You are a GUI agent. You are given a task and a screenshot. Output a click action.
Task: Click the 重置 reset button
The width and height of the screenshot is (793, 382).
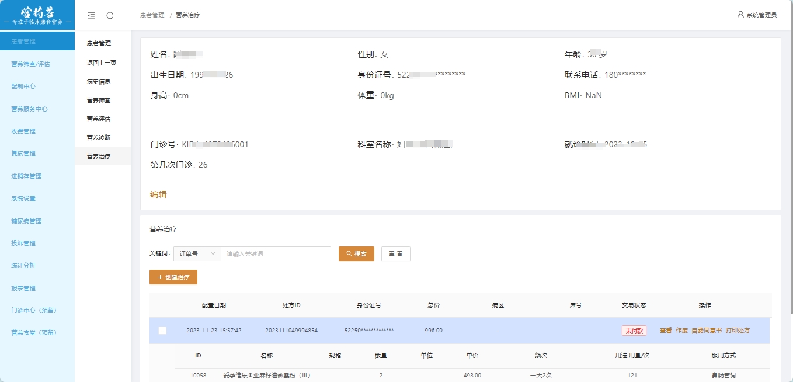tap(395, 253)
